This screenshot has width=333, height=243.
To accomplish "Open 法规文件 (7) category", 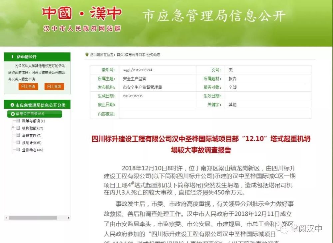I will (x=32, y=135).
